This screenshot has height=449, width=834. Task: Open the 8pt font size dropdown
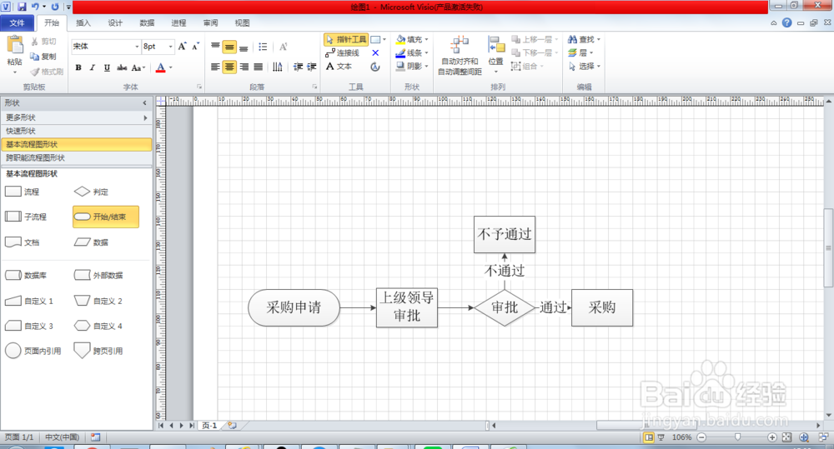[171, 46]
